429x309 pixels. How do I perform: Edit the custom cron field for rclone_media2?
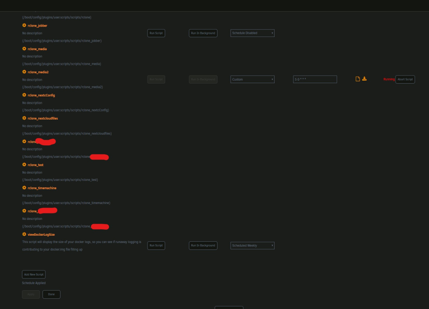(315, 79)
